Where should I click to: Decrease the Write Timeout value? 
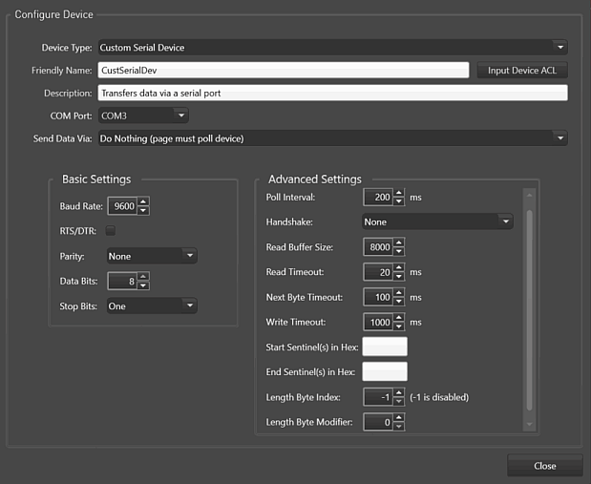[399, 326]
